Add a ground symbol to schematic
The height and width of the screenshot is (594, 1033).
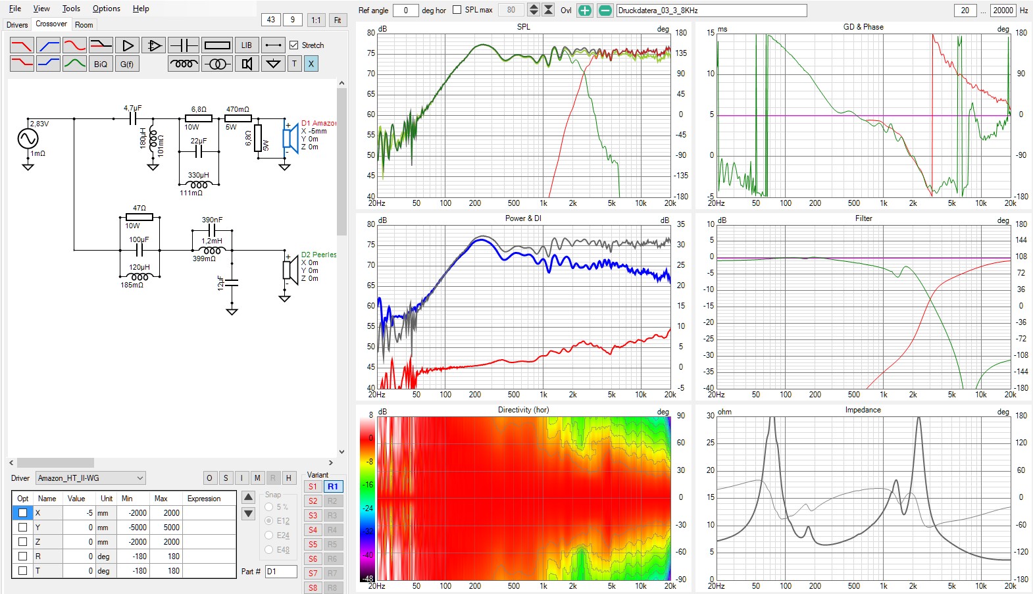point(272,64)
